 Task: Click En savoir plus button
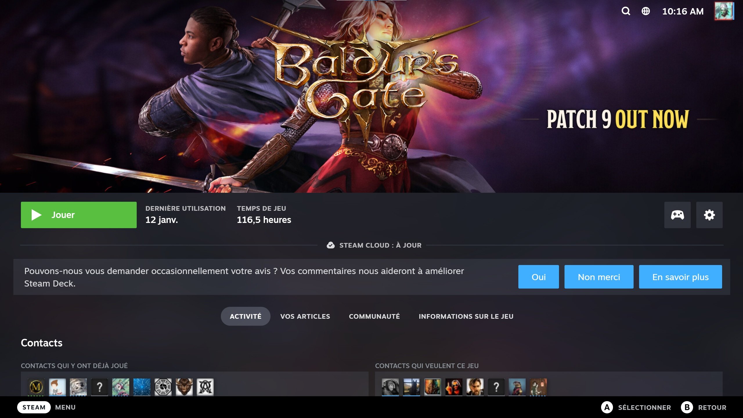(x=681, y=277)
